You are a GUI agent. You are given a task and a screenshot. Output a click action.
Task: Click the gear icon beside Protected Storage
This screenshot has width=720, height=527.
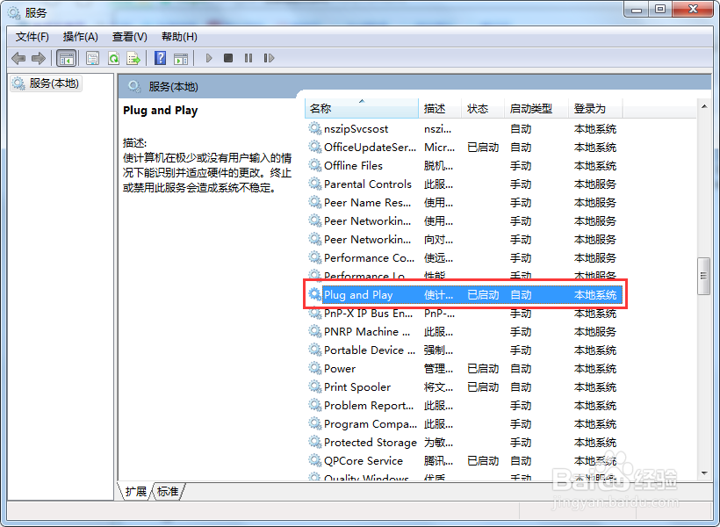click(x=315, y=442)
